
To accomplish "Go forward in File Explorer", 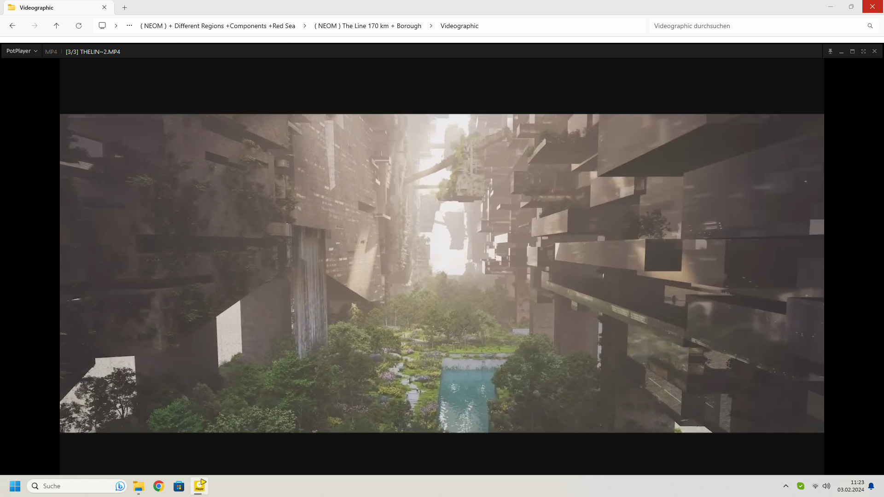I will [x=35, y=26].
